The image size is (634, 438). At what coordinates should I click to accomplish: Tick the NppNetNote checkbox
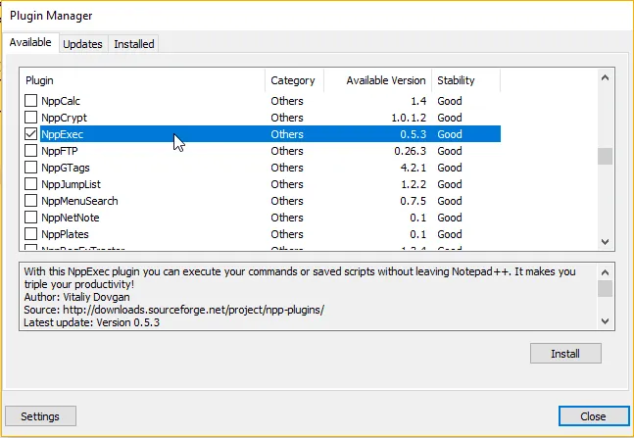[31, 218]
